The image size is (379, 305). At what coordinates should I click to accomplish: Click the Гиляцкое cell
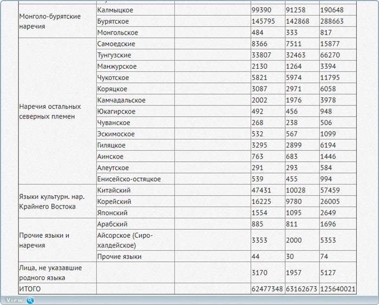coord(135,145)
